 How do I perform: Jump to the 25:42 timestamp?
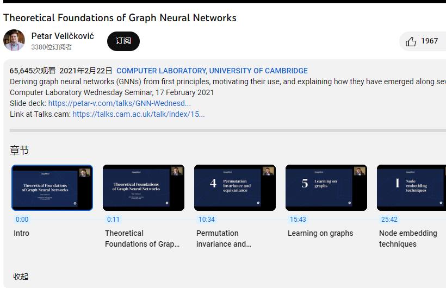point(389,219)
